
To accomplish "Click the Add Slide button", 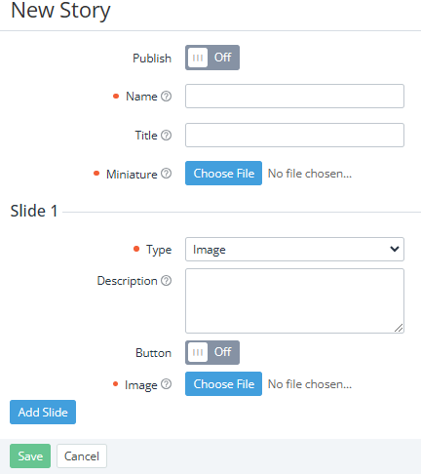I will 43,413.
